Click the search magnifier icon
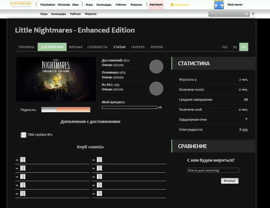Image resolution: width=270 pixels, height=208 pixels. click(x=247, y=14)
